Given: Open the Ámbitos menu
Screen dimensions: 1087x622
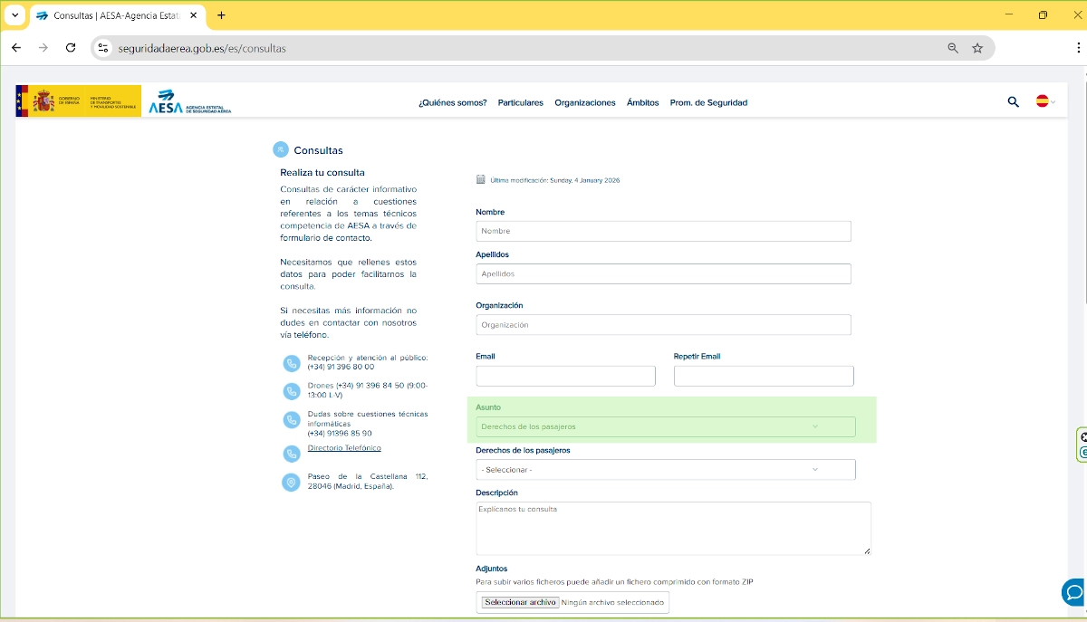Looking at the screenshot, I should (x=642, y=103).
